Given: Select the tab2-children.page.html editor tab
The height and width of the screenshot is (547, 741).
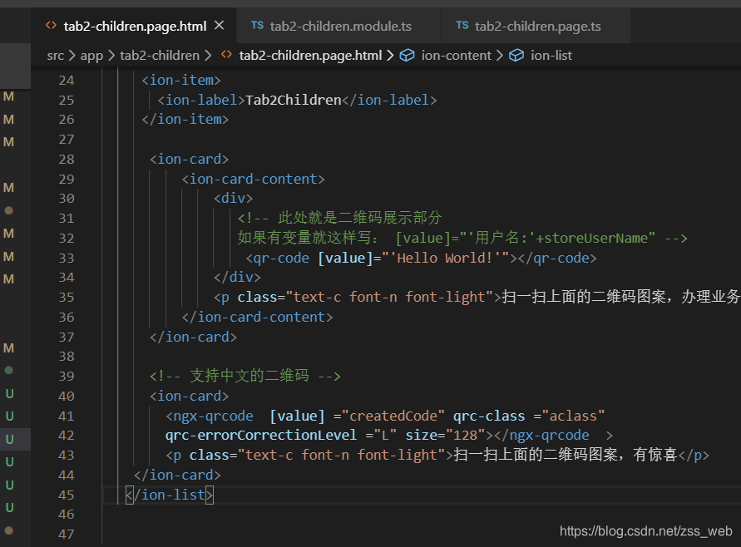Looking at the screenshot, I should (x=135, y=26).
